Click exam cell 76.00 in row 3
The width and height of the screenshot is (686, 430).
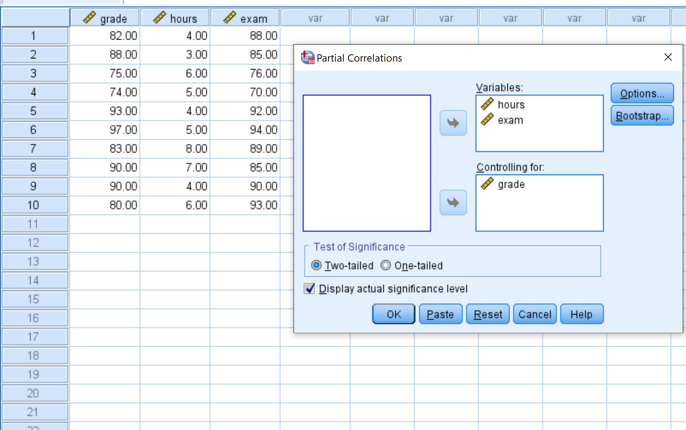click(245, 73)
